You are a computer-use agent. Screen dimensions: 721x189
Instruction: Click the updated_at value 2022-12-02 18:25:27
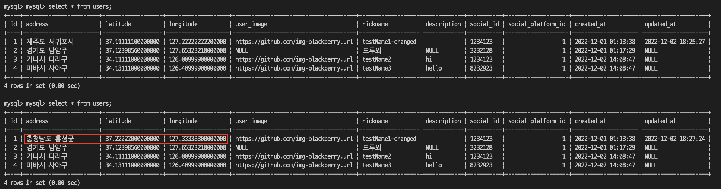[x=674, y=42]
